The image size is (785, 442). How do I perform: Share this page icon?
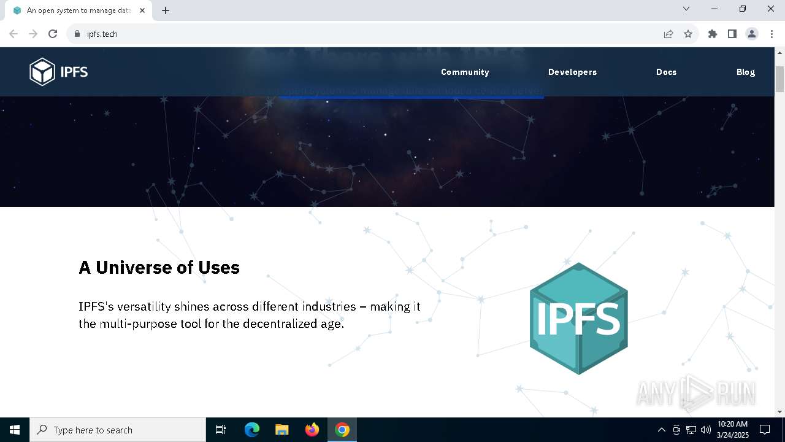668,34
